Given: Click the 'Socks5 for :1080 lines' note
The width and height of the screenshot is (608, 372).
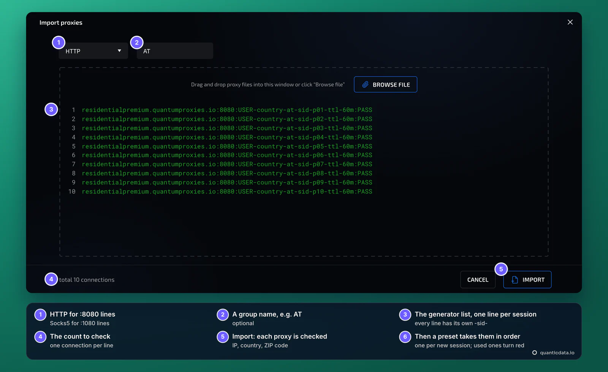Looking at the screenshot, I should point(79,323).
